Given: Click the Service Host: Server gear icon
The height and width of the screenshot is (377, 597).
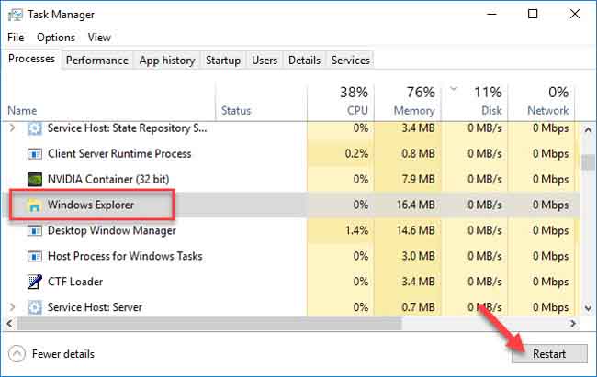Looking at the screenshot, I should coord(35,307).
